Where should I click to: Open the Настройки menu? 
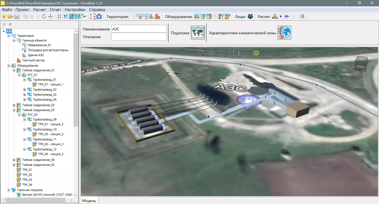coord(75,10)
